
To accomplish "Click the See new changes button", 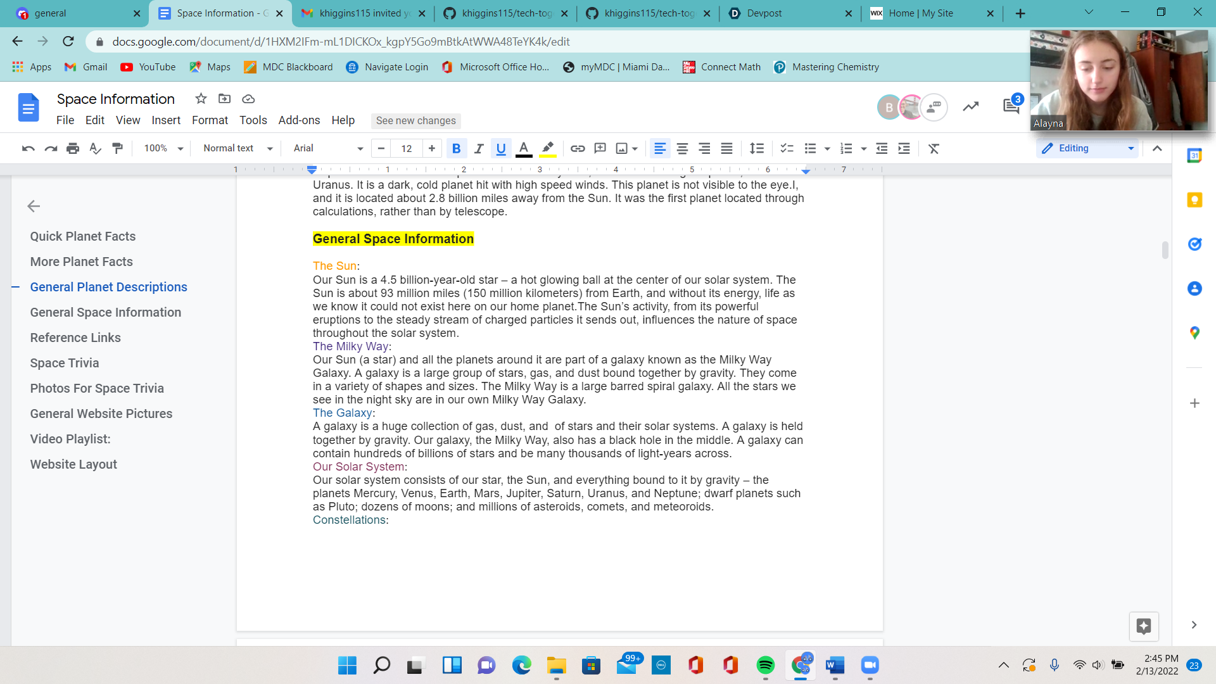I will [415, 120].
